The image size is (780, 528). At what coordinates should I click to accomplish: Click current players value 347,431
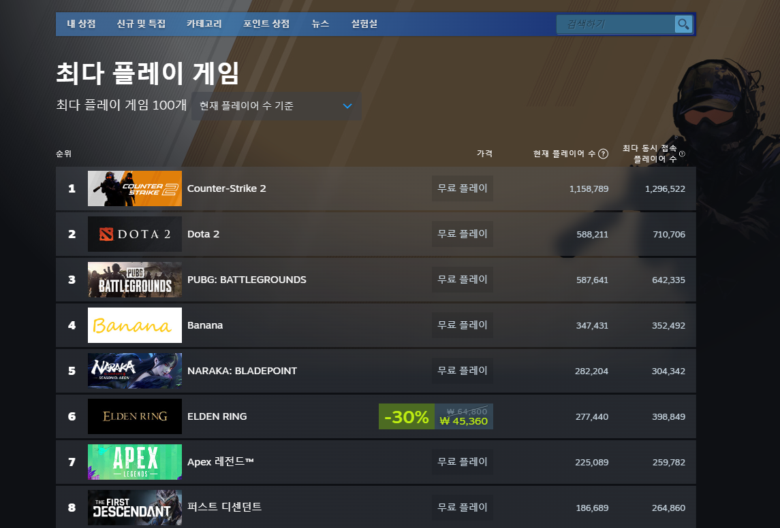click(x=592, y=326)
